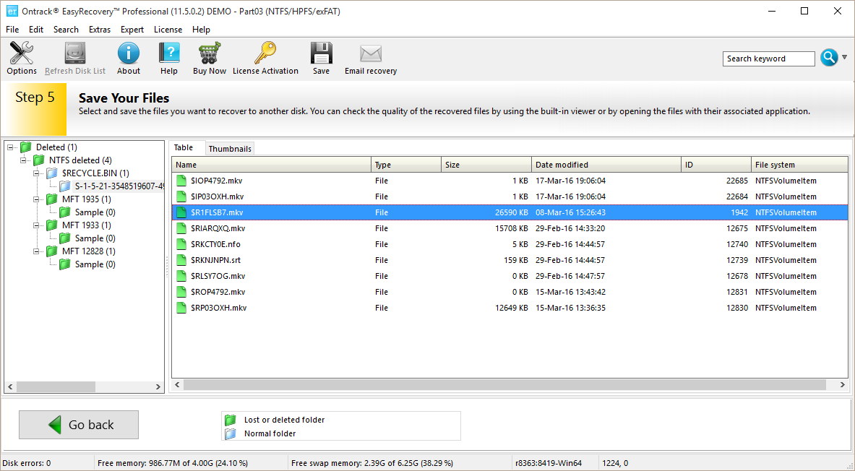
Task: Switch to the Thumbnails tab
Action: coord(230,149)
